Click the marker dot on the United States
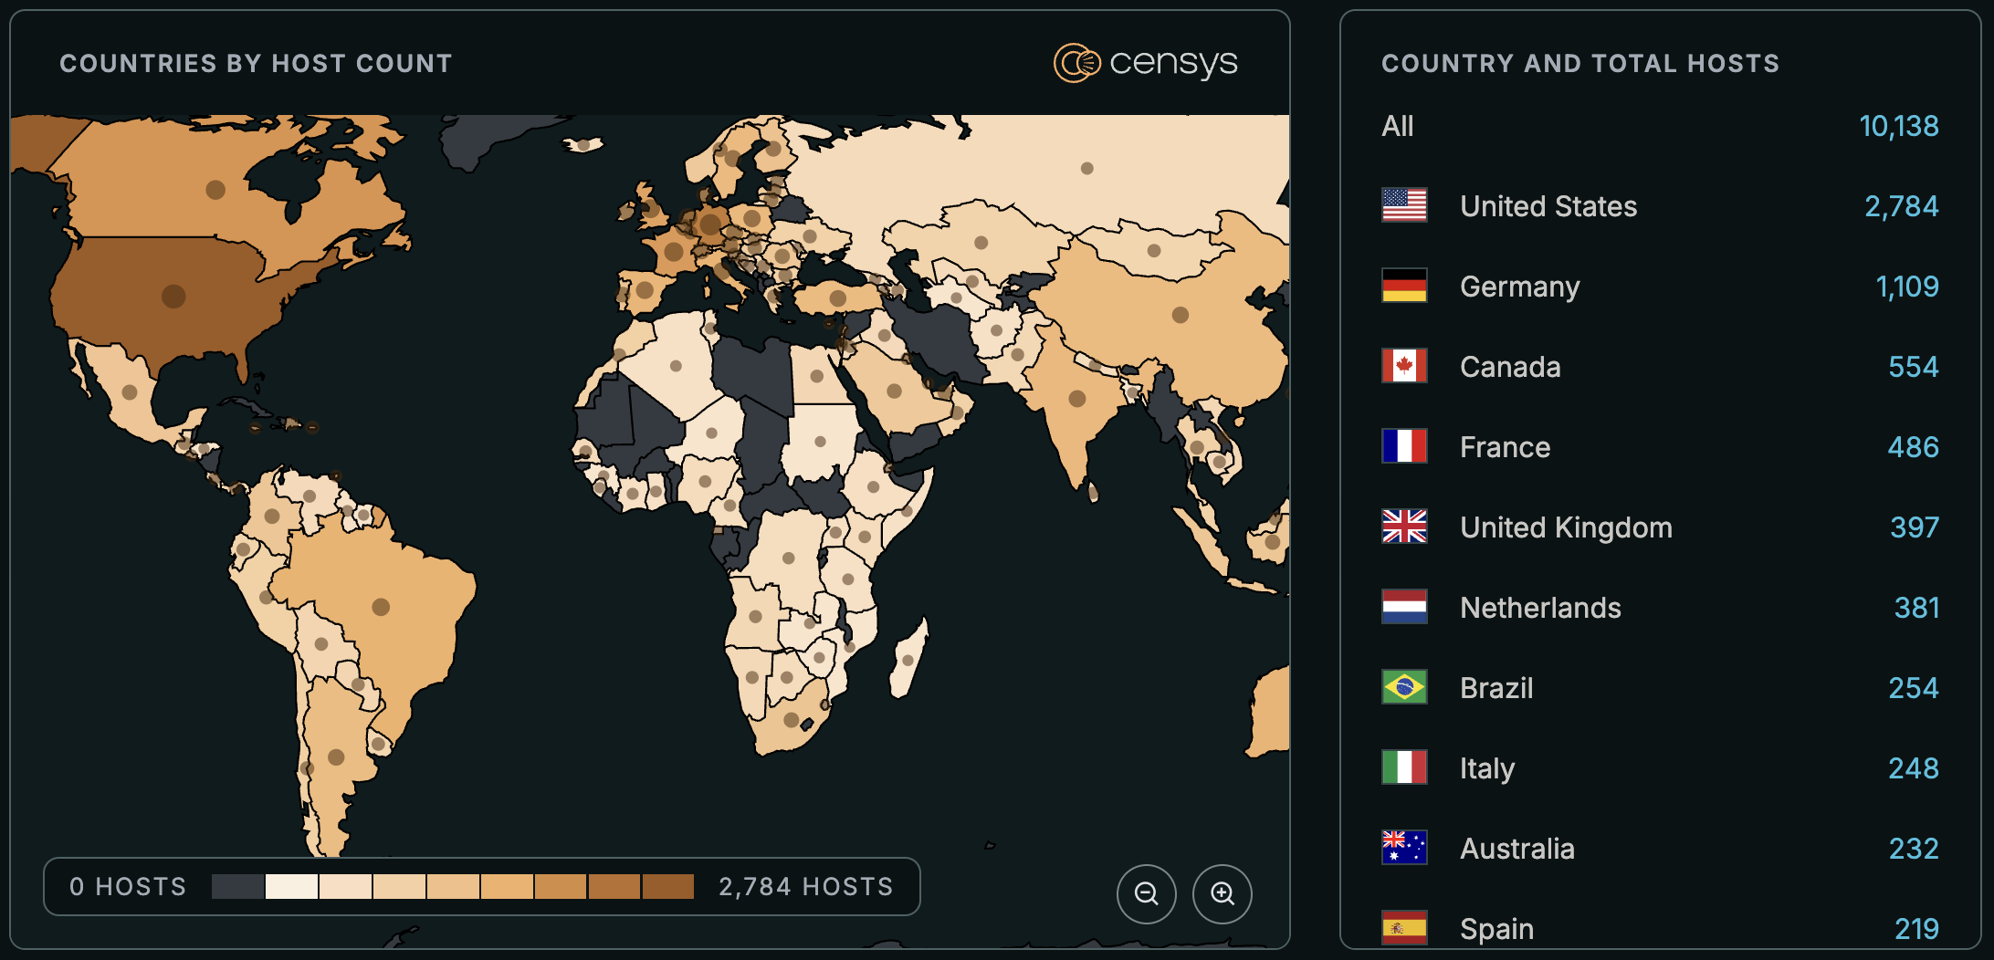Image resolution: width=1994 pixels, height=960 pixels. [175, 296]
